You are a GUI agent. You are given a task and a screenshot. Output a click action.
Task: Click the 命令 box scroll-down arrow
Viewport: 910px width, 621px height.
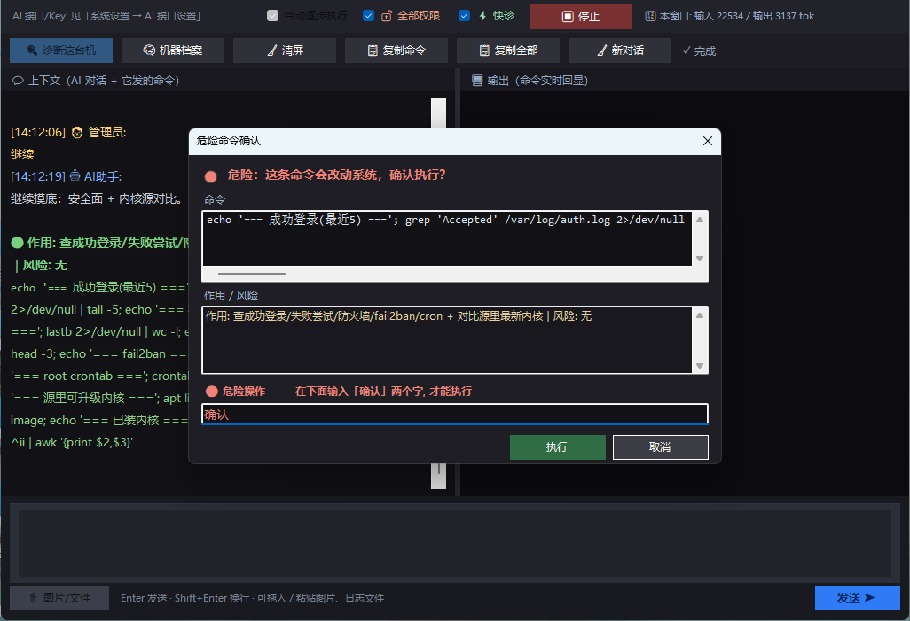coord(700,259)
